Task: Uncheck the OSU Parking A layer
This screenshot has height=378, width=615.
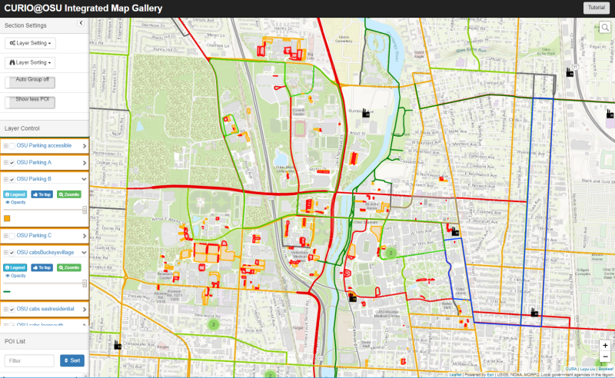Action: pyautogui.click(x=12, y=163)
